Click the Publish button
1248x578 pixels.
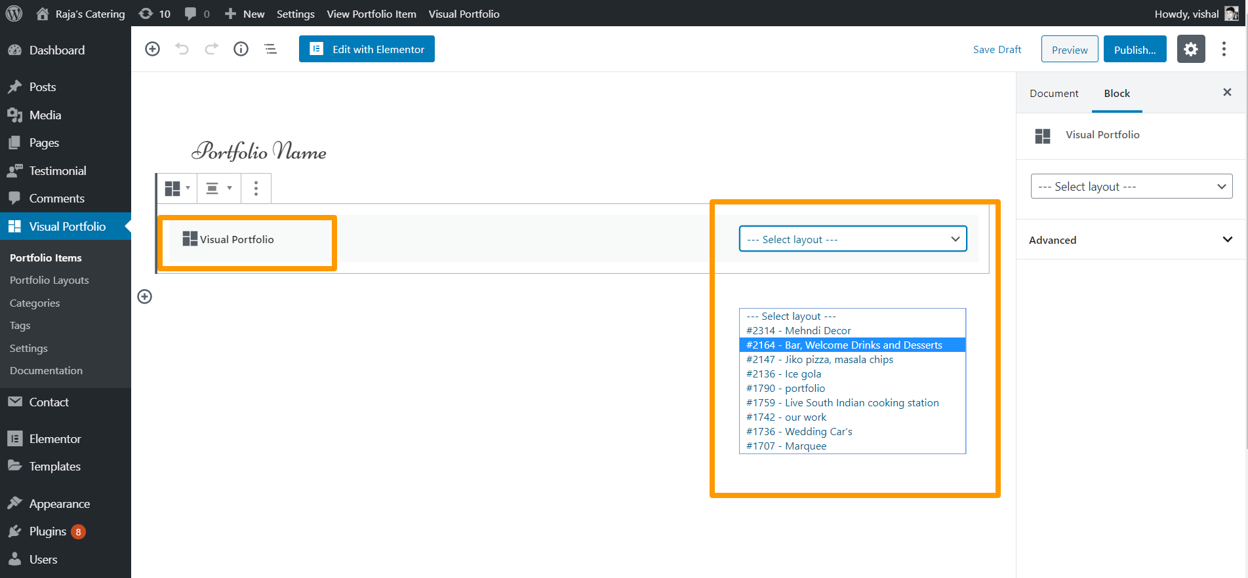1135,49
